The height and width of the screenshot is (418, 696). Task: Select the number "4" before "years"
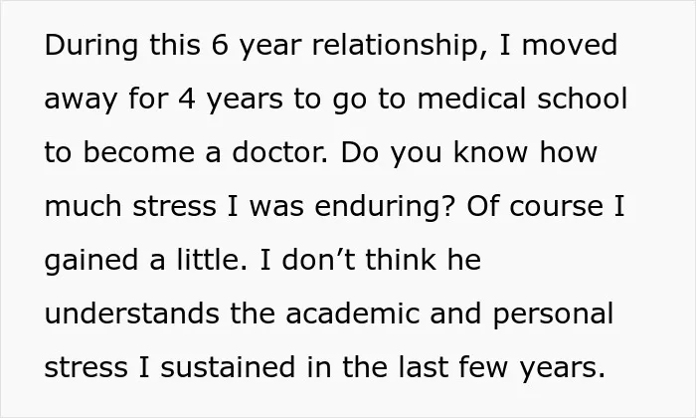pyautogui.click(x=187, y=99)
